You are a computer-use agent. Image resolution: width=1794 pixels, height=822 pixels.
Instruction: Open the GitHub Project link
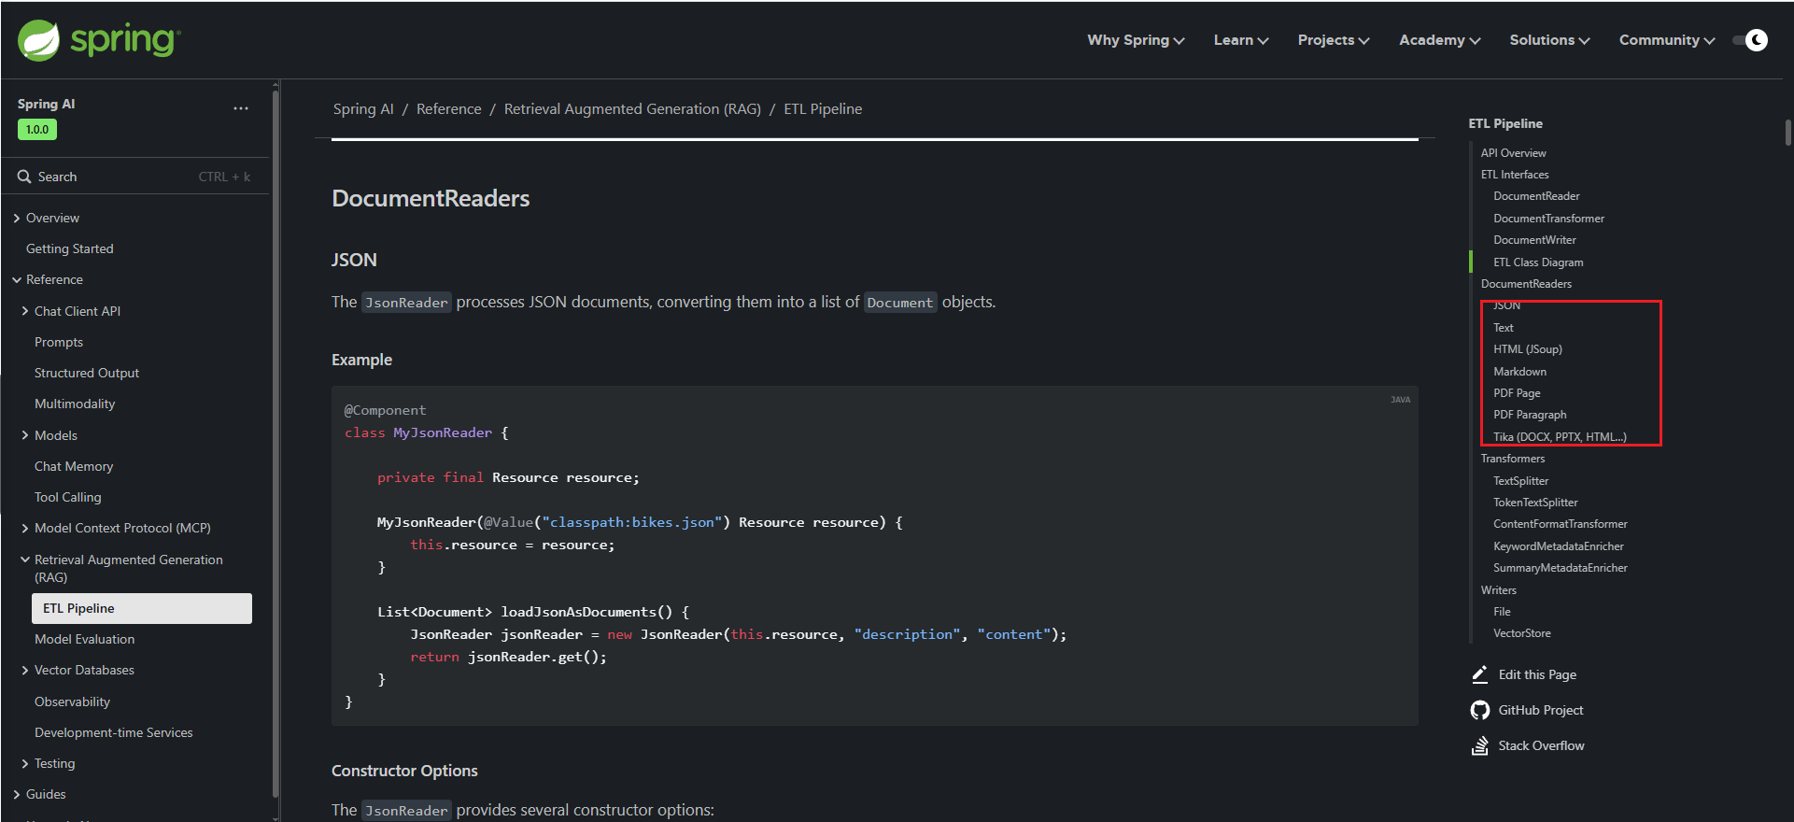tap(1541, 710)
